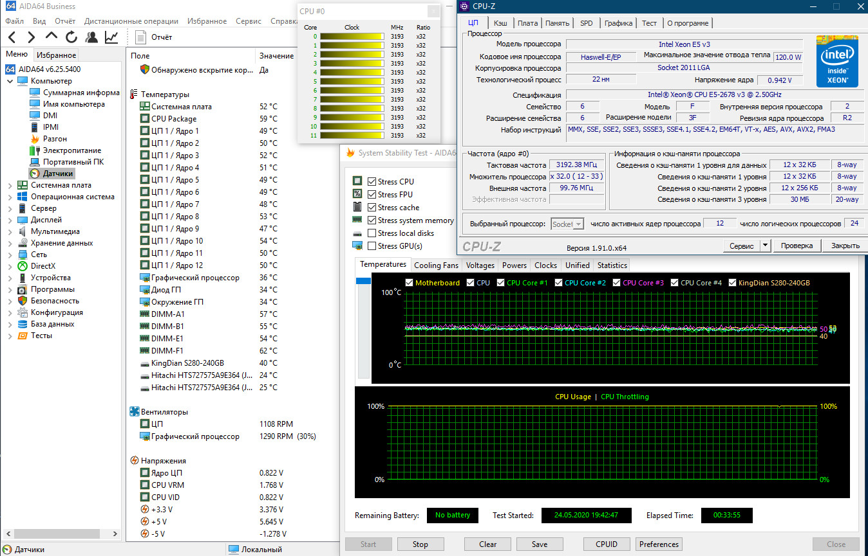The image size is (868, 556).
Task: Enable Stress local disks checkbox
Action: click(372, 233)
